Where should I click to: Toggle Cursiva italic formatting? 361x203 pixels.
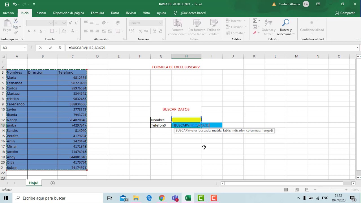point(35,31)
